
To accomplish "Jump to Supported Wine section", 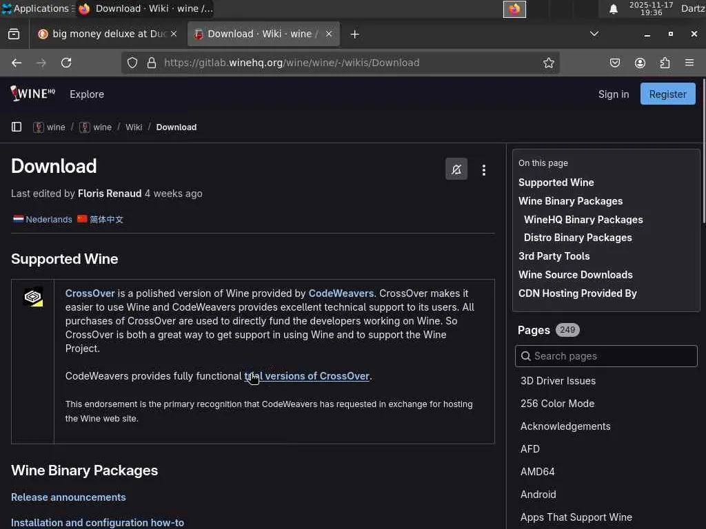I will (556, 182).
